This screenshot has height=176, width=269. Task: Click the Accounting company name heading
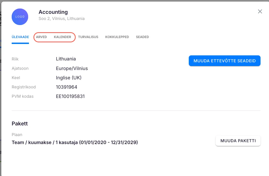coord(53,12)
